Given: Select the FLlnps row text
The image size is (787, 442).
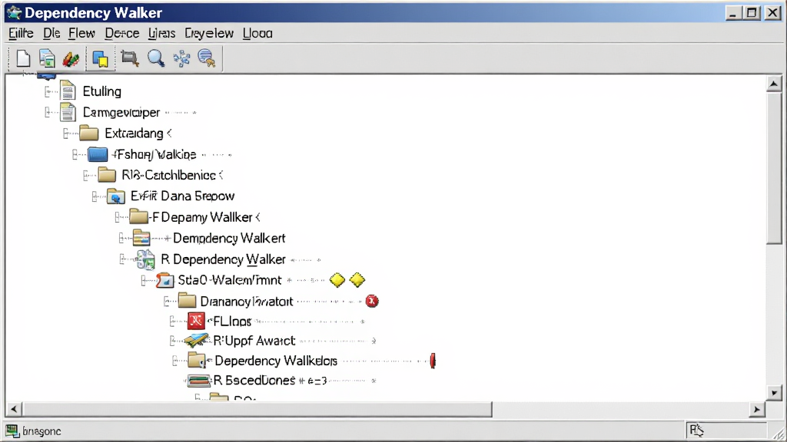Looking at the screenshot, I should [x=232, y=322].
